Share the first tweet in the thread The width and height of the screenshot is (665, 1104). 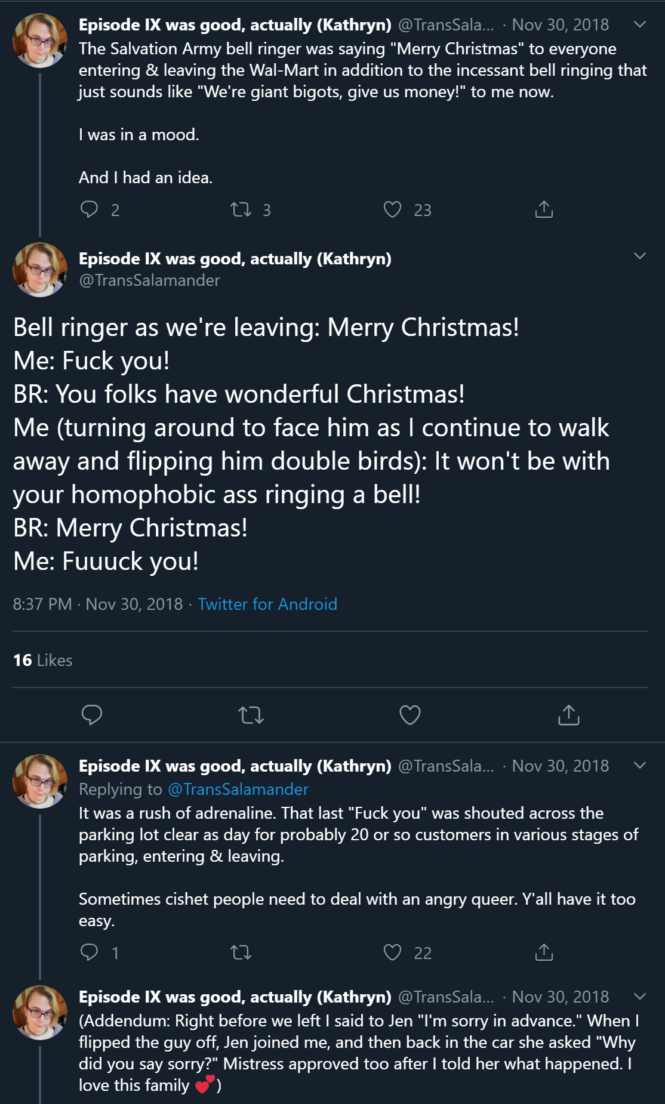[544, 209]
